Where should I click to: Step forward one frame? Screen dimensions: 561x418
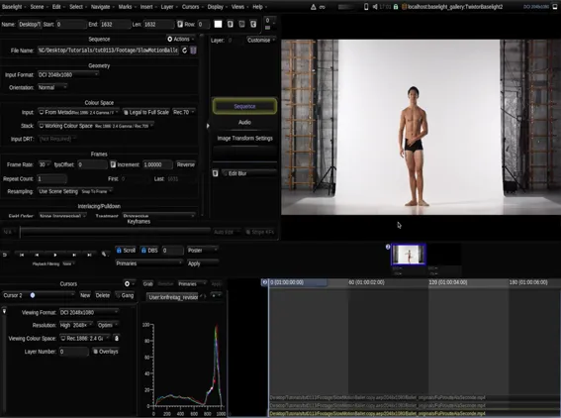[74, 255]
